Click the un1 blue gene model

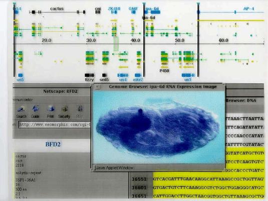(x=188, y=75)
